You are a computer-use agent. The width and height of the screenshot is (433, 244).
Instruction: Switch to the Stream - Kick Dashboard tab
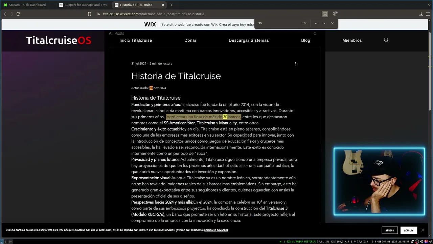(27, 5)
